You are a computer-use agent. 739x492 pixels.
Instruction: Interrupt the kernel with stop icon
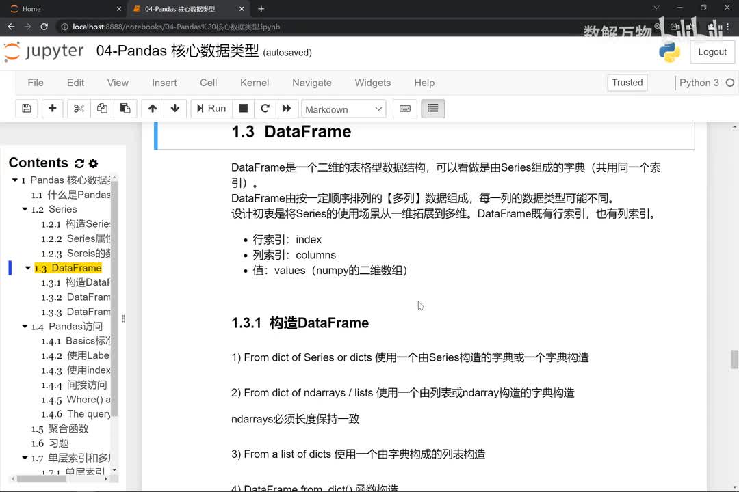click(x=243, y=109)
